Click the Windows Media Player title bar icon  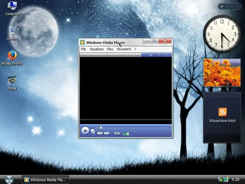(x=82, y=42)
